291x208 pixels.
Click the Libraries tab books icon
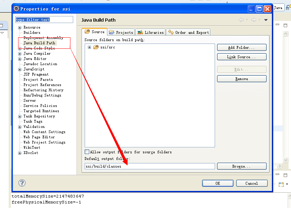140,32
